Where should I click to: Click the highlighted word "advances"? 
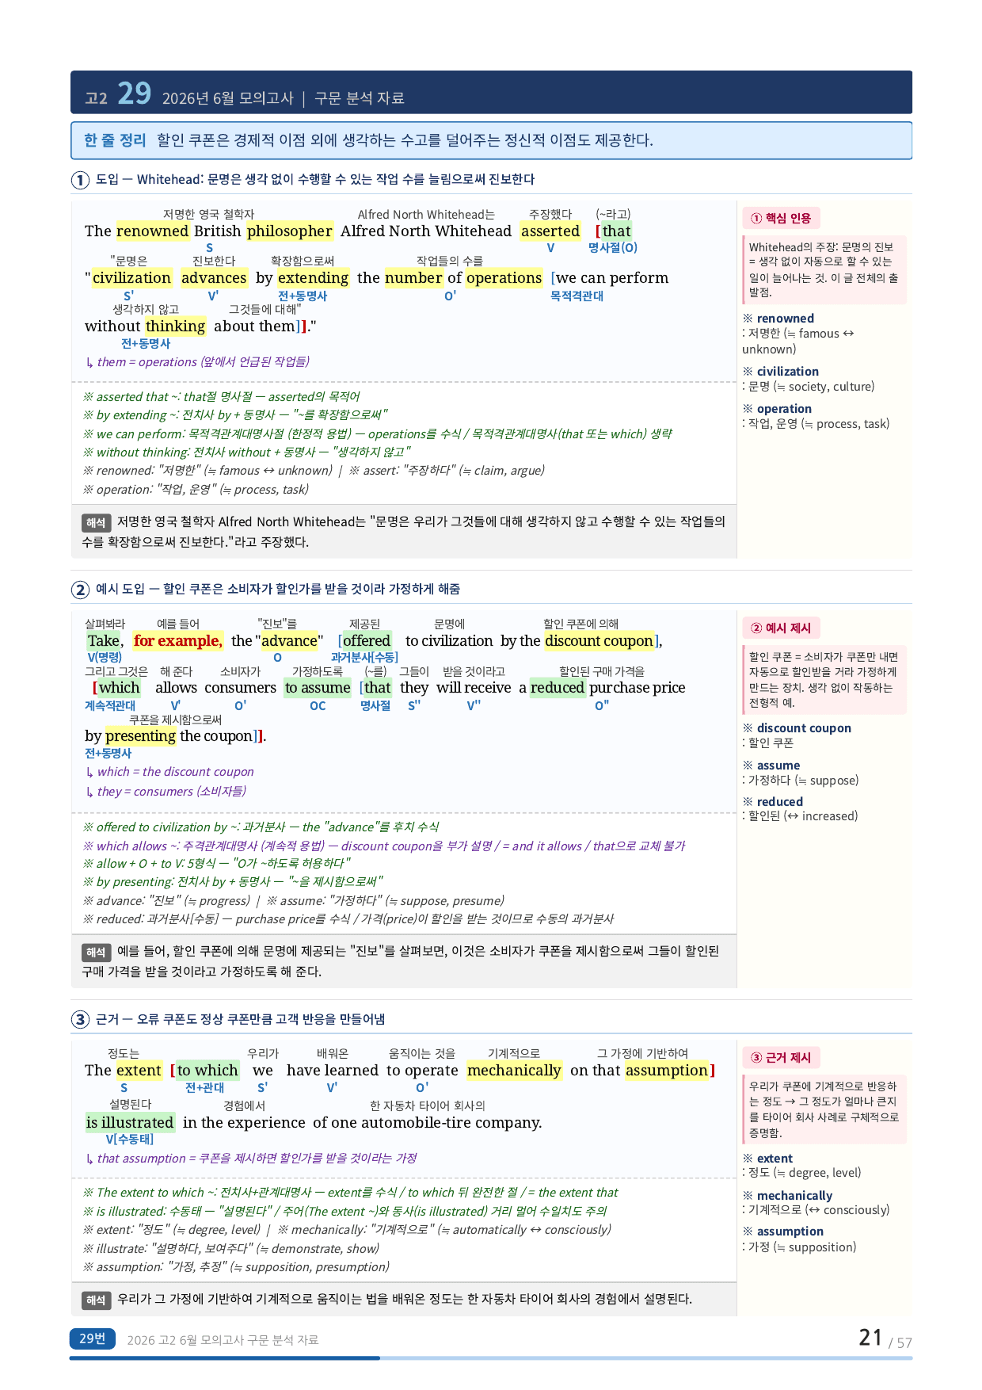pos(214,277)
